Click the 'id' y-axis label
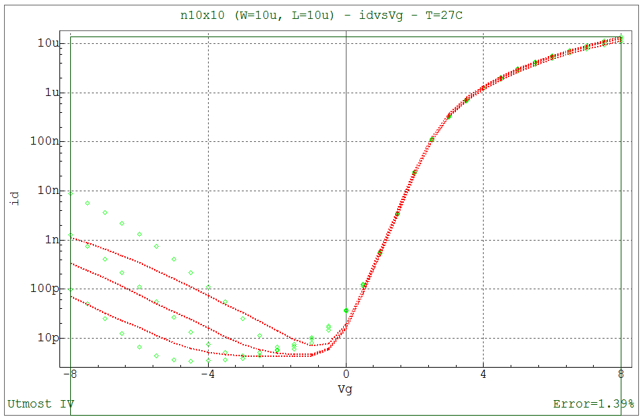641x417 pixels. tap(15, 199)
